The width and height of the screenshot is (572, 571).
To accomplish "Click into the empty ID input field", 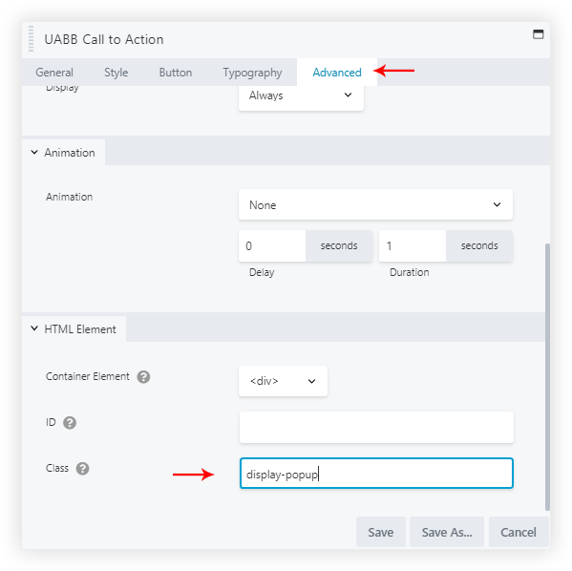I will (x=376, y=427).
